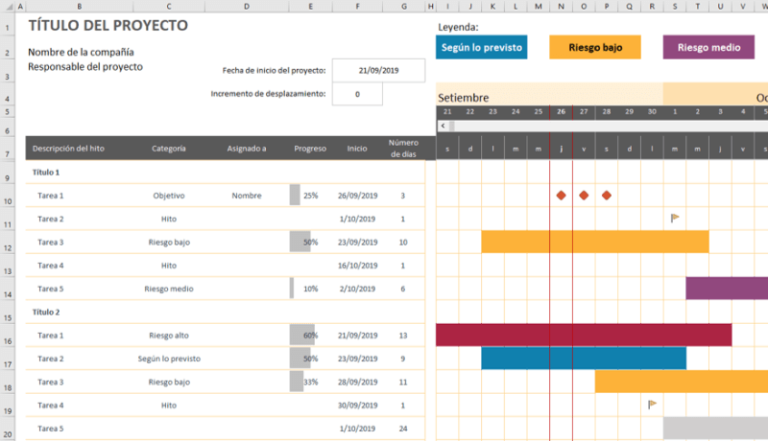768x441 pixels.
Task: Click the Progreso column heading
Action: click(x=309, y=149)
